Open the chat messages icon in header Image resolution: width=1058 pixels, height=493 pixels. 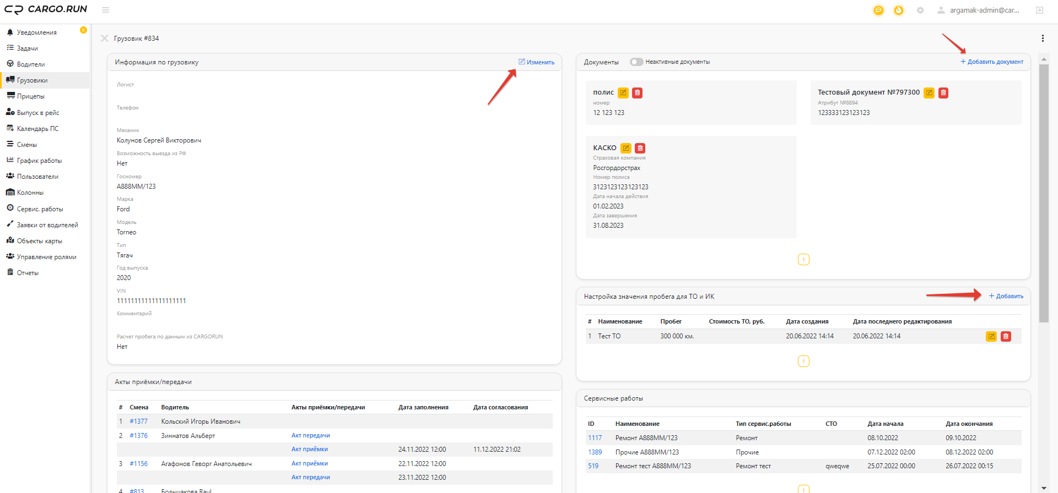click(878, 10)
